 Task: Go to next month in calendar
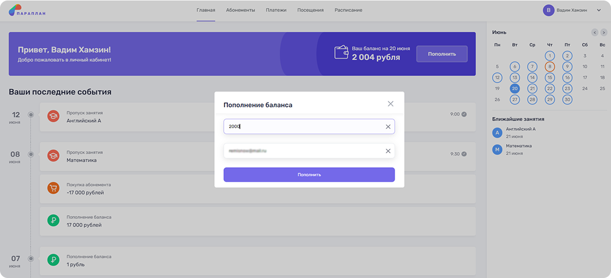(x=604, y=32)
